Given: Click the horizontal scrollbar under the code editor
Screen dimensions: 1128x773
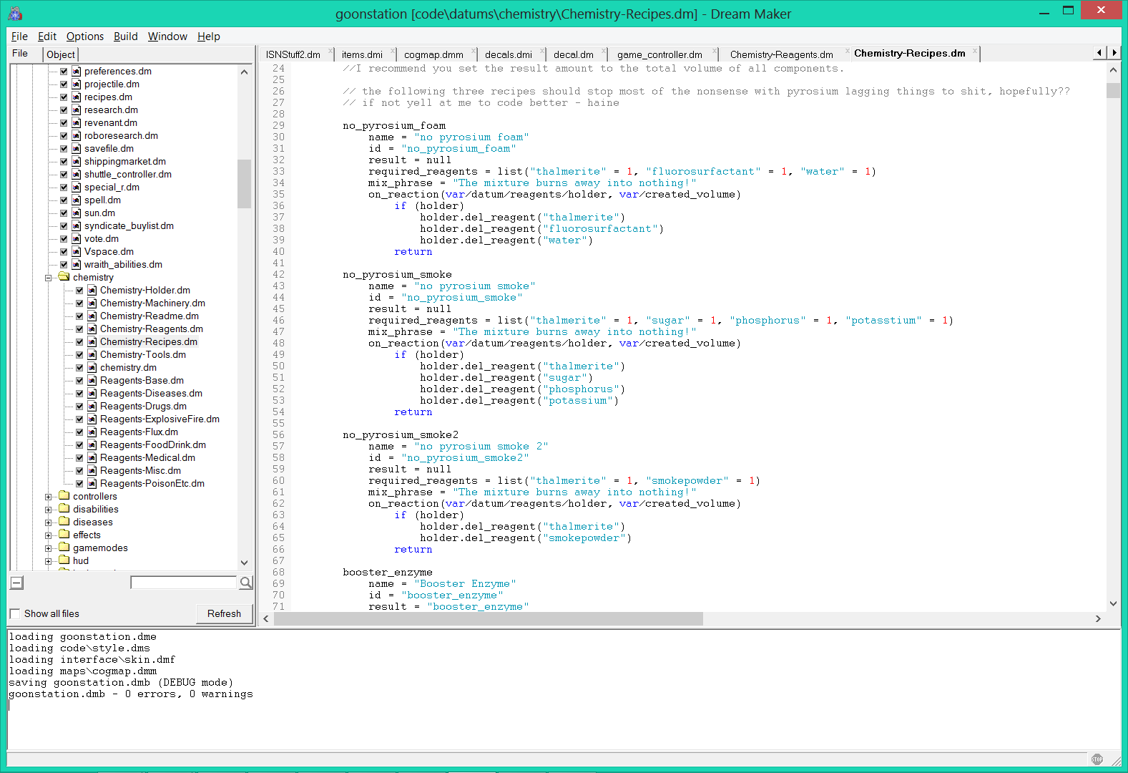Looking at the screenshot, I should click(488, 618).
